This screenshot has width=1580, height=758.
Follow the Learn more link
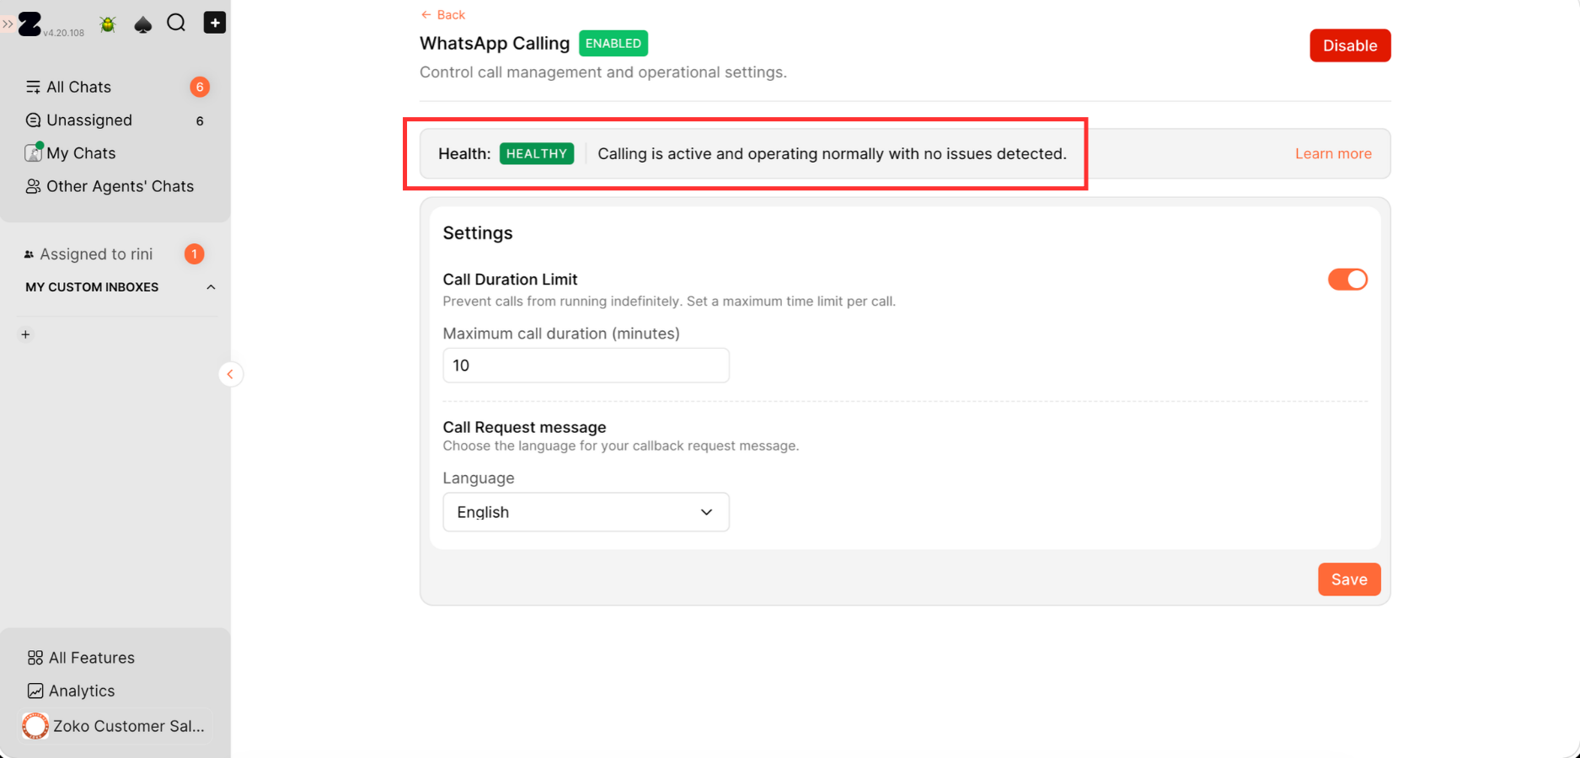click(1333, 153)
